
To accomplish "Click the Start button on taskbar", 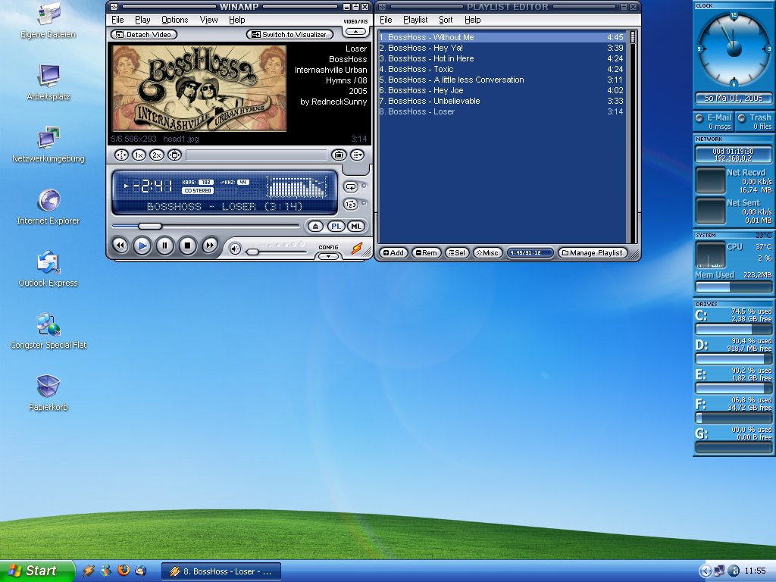I will [37, 571].
